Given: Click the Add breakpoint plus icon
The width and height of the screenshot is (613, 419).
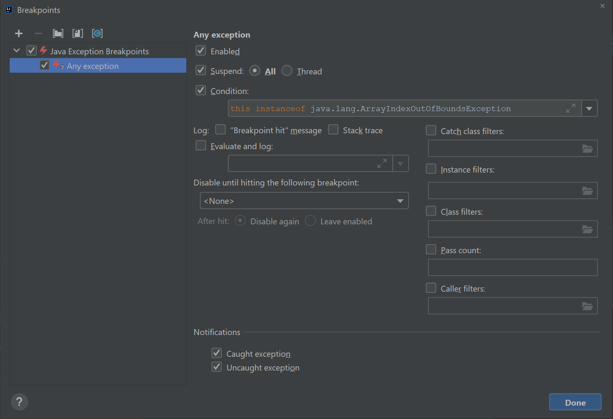Looking at the screenshot, I should [x=19, y=33].
